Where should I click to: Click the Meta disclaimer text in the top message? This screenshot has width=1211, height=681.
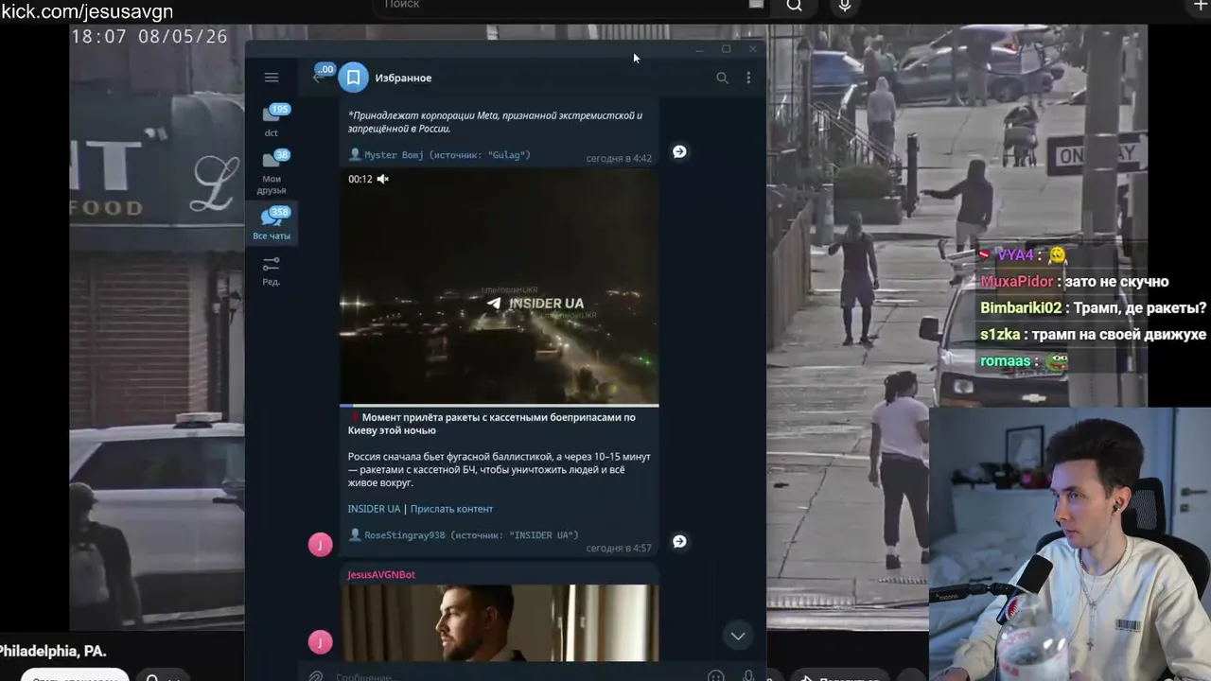[x=495, y=122]
